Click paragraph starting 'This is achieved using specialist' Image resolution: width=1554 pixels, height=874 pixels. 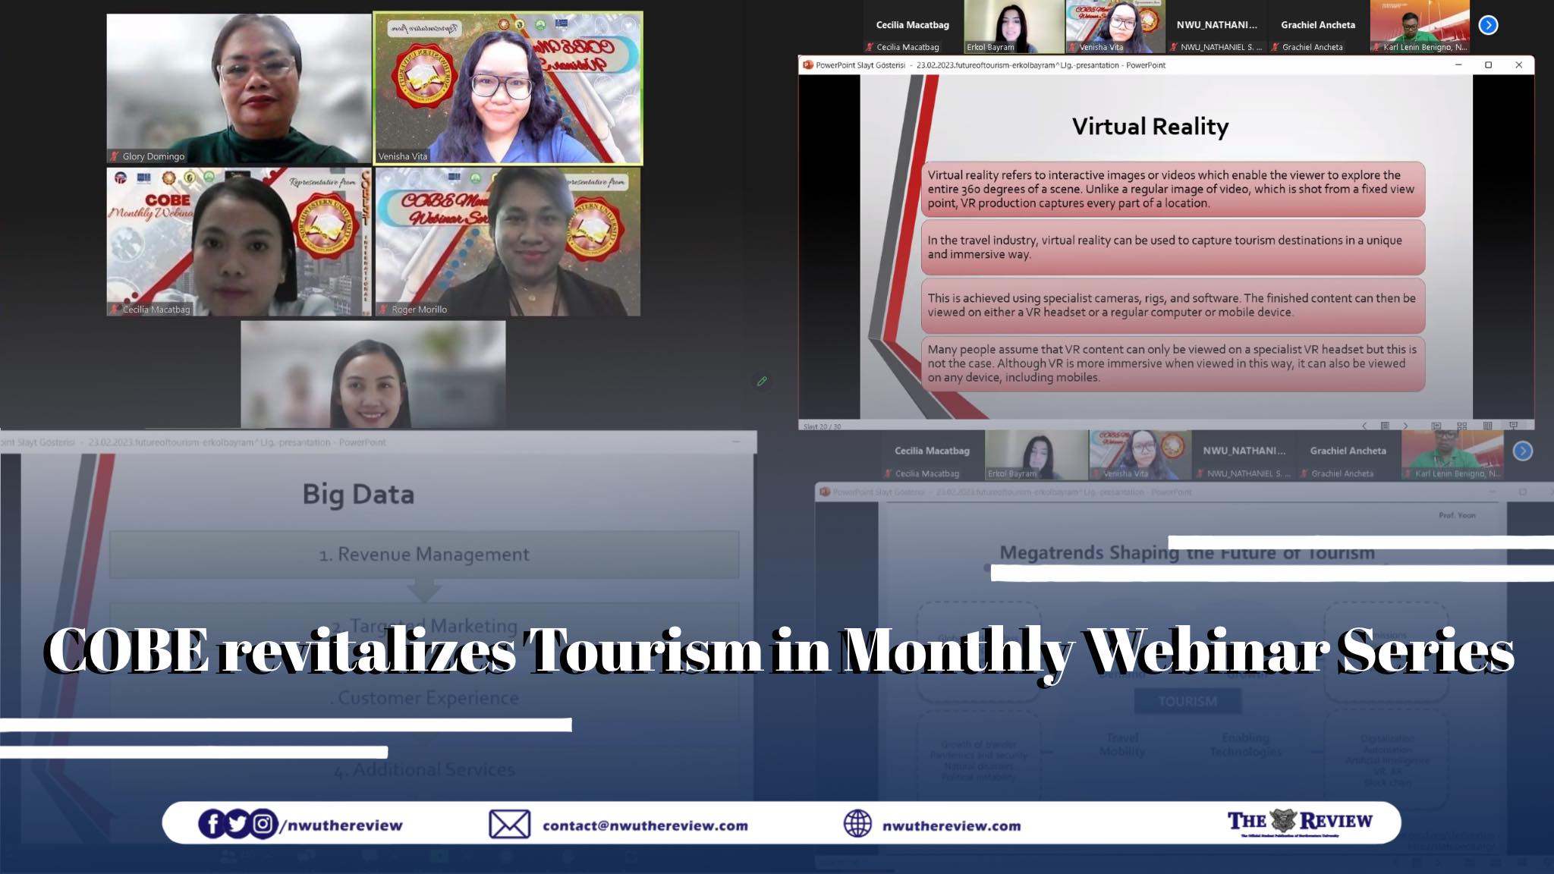coord(1172,305)
